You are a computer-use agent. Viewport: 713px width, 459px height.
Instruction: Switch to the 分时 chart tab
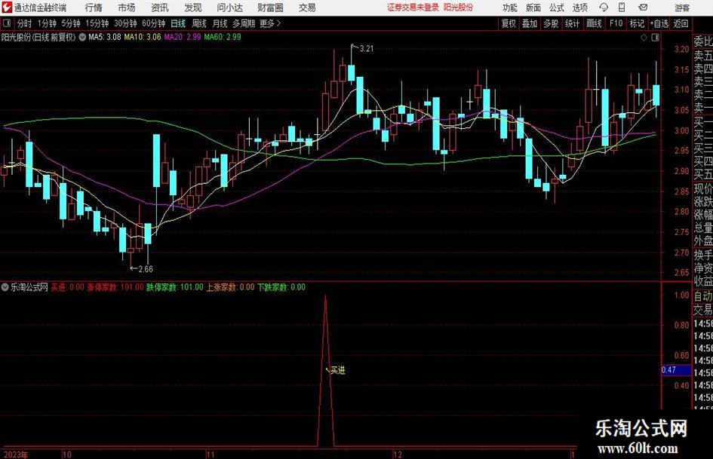tap(24, 23)
